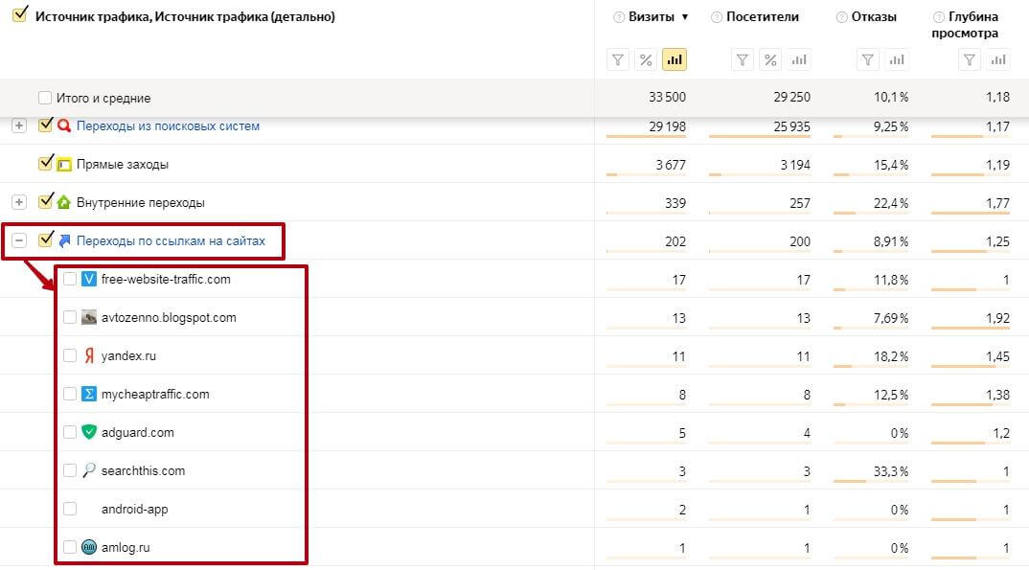Click the percent icon under Посетители column

pos(770,60)
